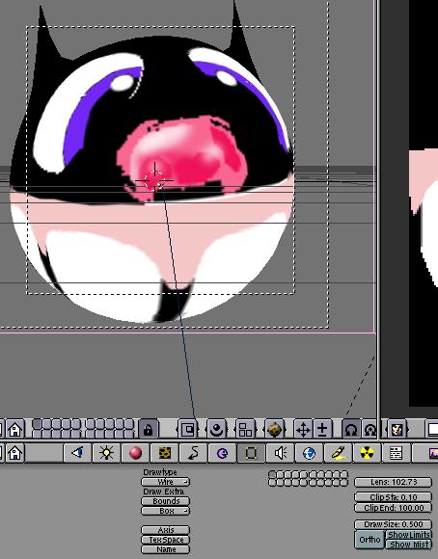Screen dimensions: 438x559
Task: Open the face icon menu in the right window header
Action: click(397, 429)
